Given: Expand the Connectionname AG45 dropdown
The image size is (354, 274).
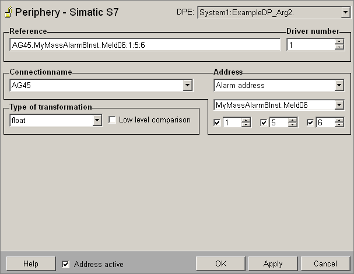Looking at the screenshot, I should click(187, 86).
